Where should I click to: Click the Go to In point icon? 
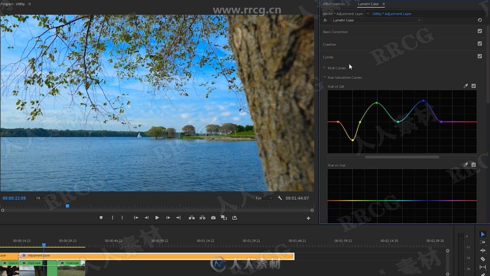tap(136, 218)
